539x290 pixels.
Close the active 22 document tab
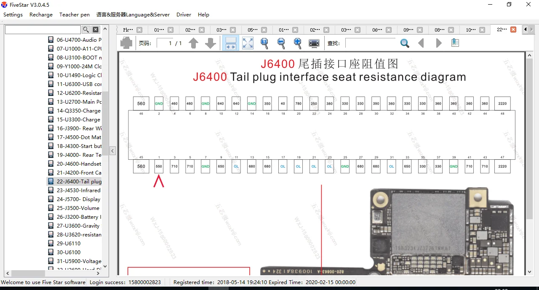(513, 30)
